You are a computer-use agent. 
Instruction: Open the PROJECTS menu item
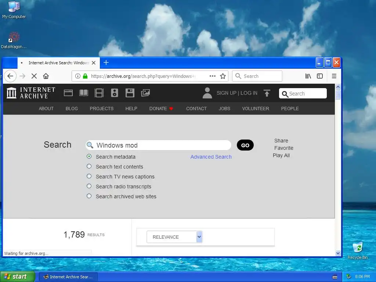coord(102,109)
